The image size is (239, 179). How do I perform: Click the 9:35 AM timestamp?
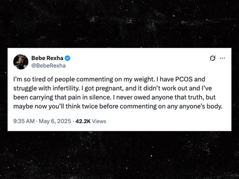pyautogui.click(x=24, y=121)
